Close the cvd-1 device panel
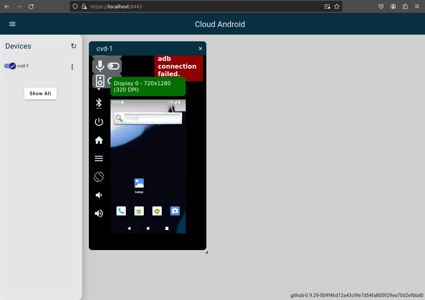425x300 pixels. click(200, 49)
